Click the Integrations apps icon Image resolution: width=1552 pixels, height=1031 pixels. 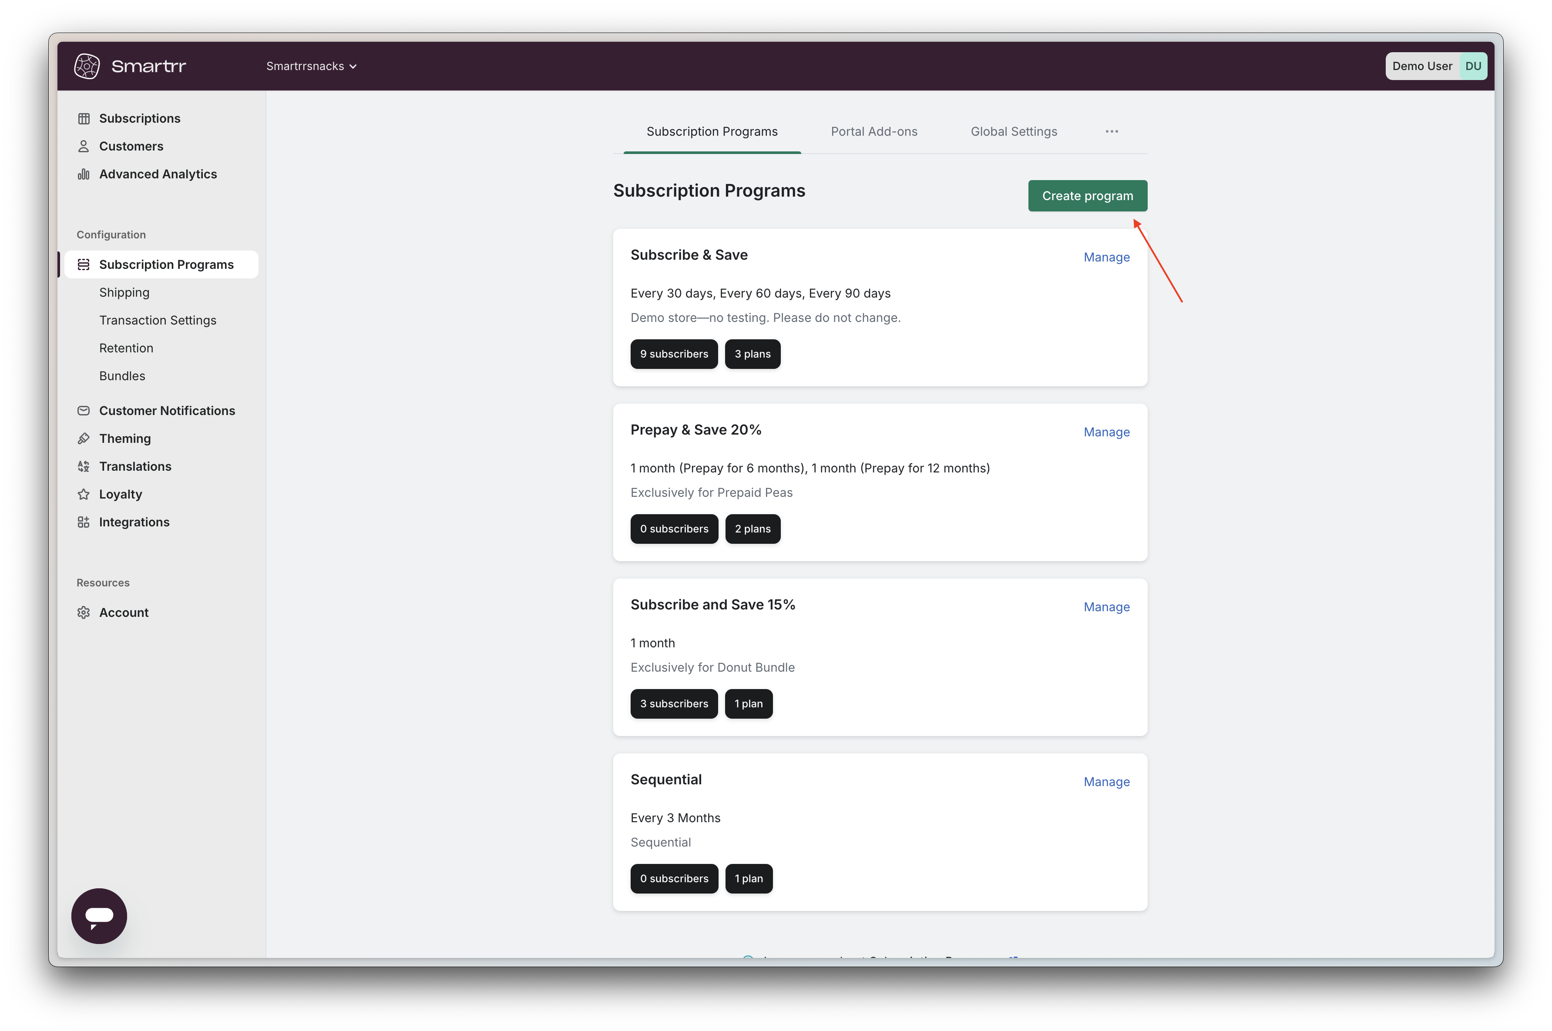pos(84,522)
